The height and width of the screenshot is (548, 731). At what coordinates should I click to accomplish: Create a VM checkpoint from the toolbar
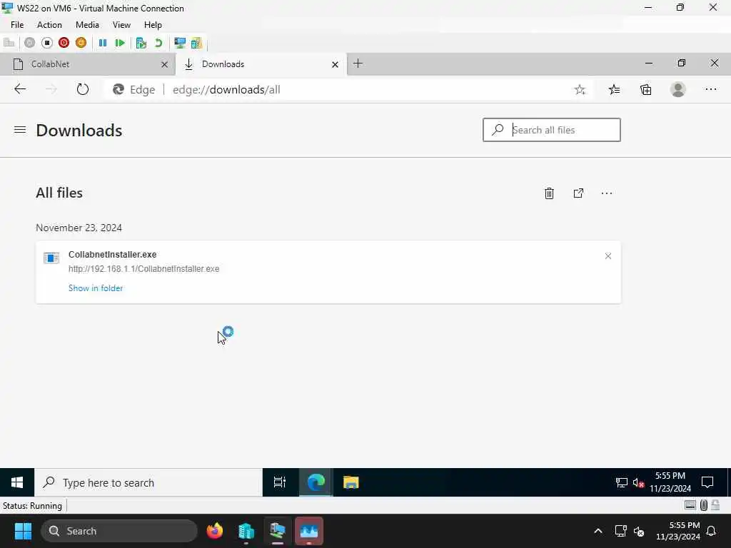coord(141,43)
